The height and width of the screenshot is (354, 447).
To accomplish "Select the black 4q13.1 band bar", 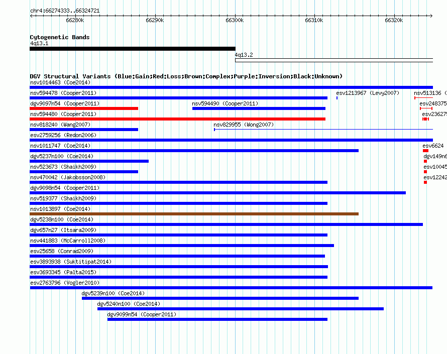I will 133,49.
